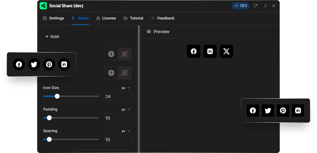Click the Spacing slider handle
This screenshot has width=317, height=153.
click(49, 139)
